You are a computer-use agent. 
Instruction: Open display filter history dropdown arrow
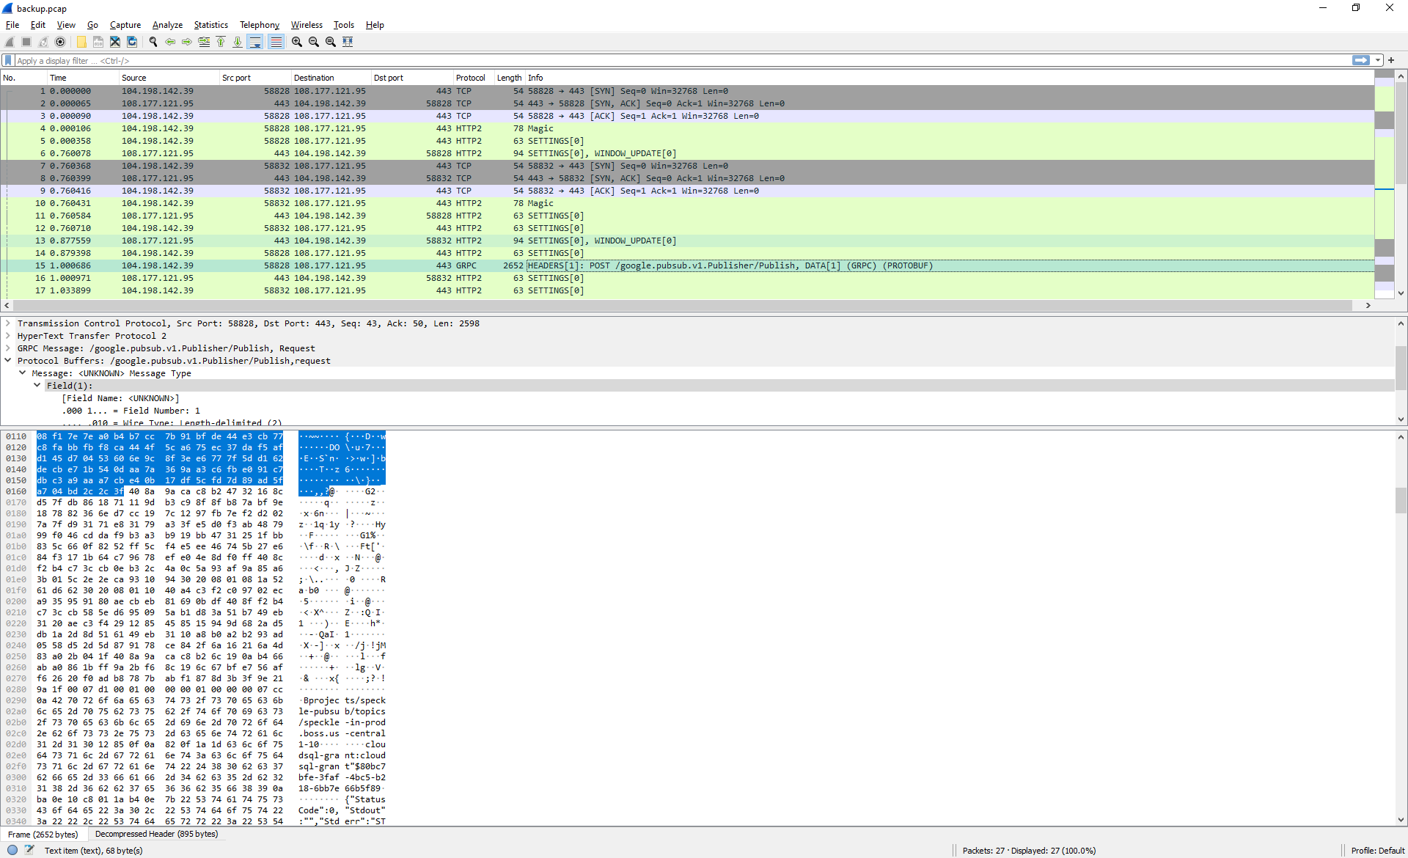[x=1378, y=60]
